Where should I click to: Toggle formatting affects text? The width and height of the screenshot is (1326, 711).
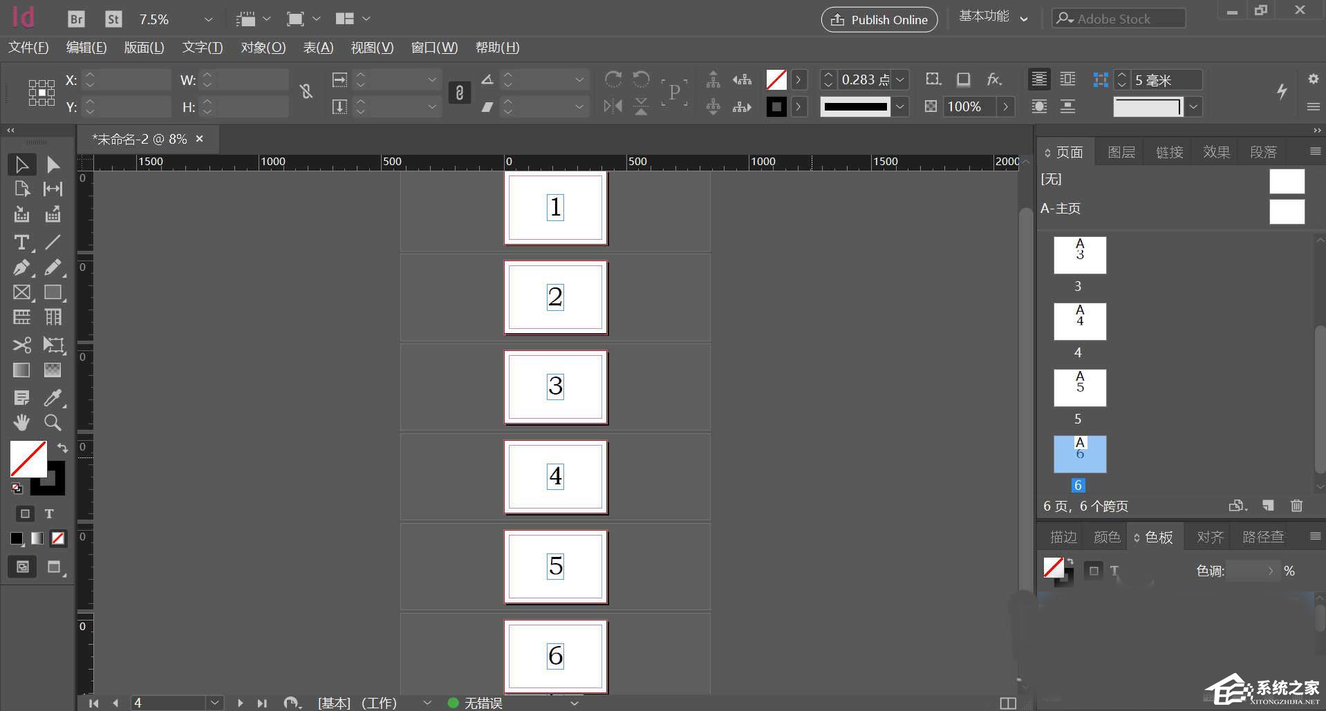pos(48,513)
